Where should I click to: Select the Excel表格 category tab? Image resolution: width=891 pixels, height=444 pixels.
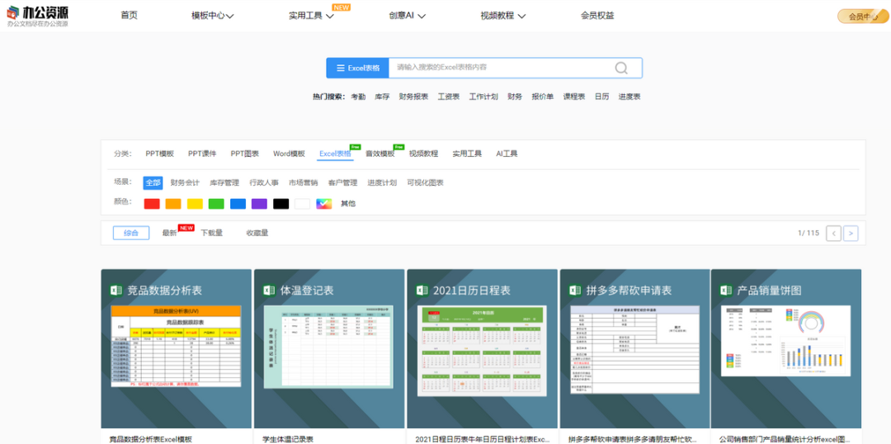click(x=335, y=154)
